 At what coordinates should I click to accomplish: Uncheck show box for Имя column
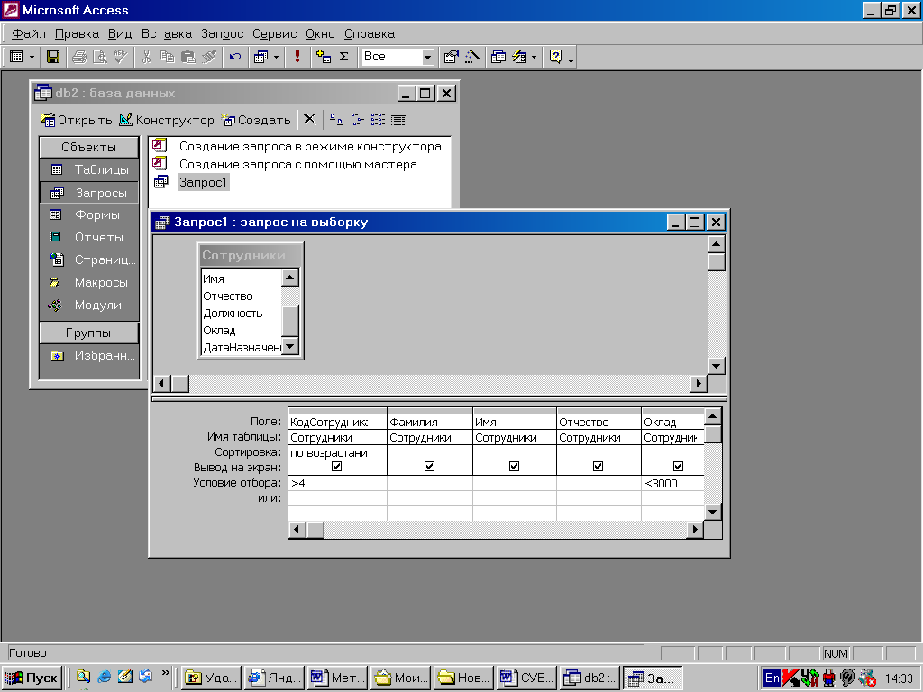tap(515, 467)
